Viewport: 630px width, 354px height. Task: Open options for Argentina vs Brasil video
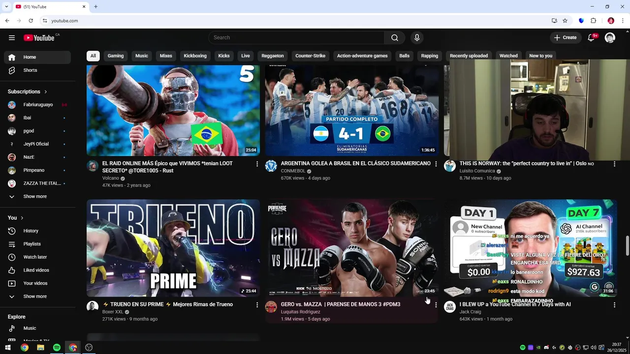[x=436, y=164]
